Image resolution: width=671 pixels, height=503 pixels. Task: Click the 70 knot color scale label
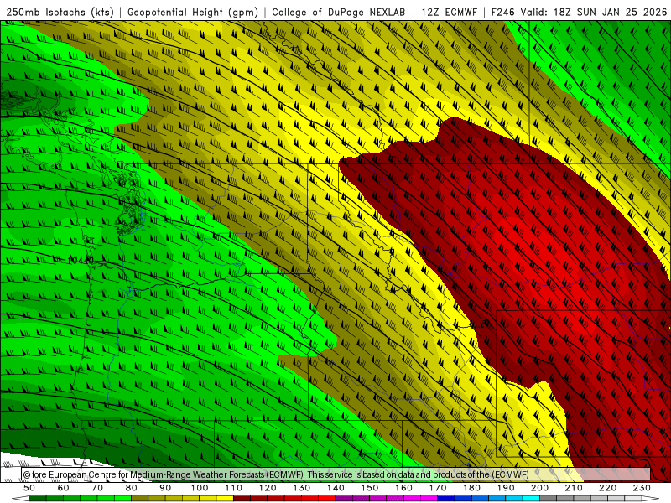(x=97, y=488)
